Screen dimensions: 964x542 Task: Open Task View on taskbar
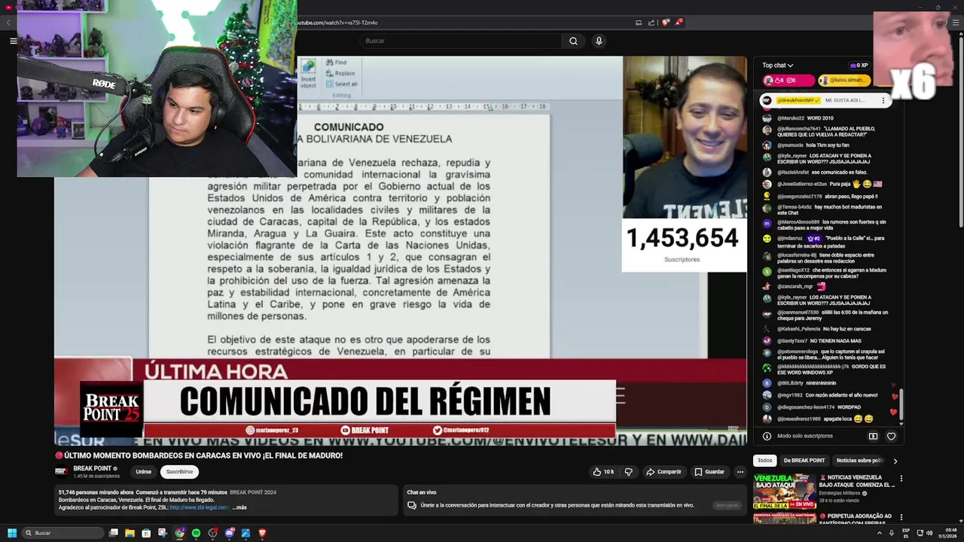coord(113,533)
